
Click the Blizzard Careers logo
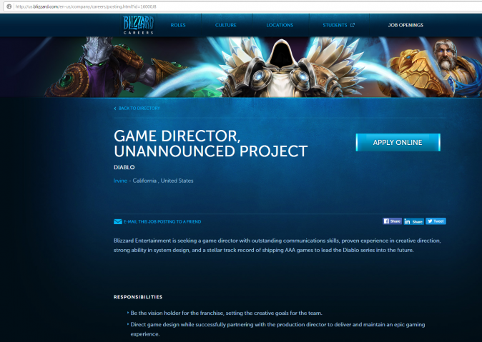[x=138, y=25]
